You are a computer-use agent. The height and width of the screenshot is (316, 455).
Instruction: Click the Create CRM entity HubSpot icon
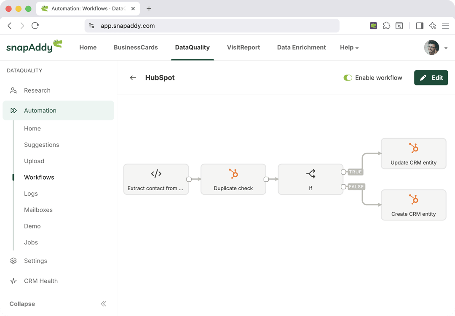[413, 199]
